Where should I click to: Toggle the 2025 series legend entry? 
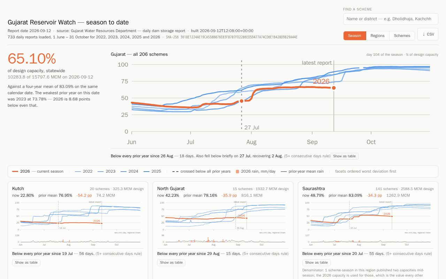coord(152,171)
